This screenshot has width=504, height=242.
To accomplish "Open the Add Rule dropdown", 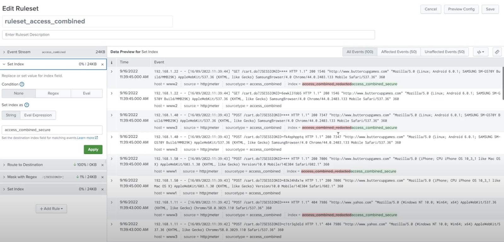I will click(x=51, y=209).
